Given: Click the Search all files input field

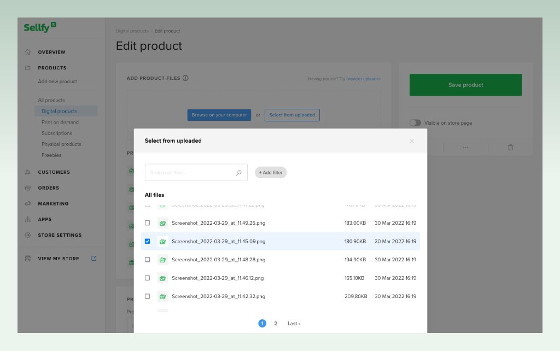Looking at the screenshot, I should point(196,172).
